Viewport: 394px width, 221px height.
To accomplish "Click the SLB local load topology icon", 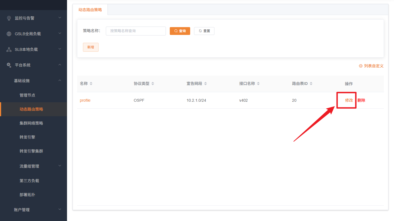I will pyautogui.click(x=9, y=49).
